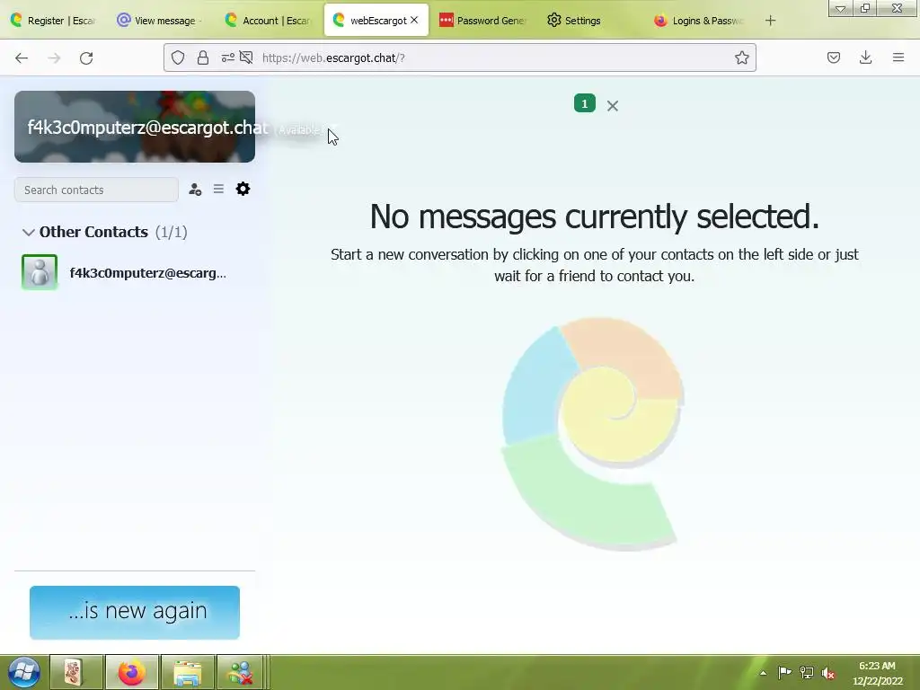Open the network tray icon
This screenshot has height=690, width=920.
tap(807, 672)
